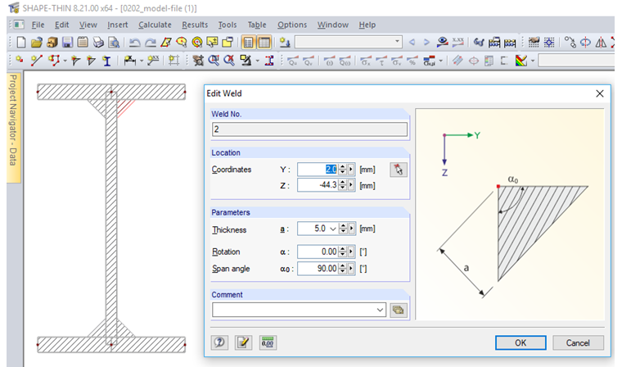
Task: Click the zoom window magnifier icon
Action: point(214,61)
